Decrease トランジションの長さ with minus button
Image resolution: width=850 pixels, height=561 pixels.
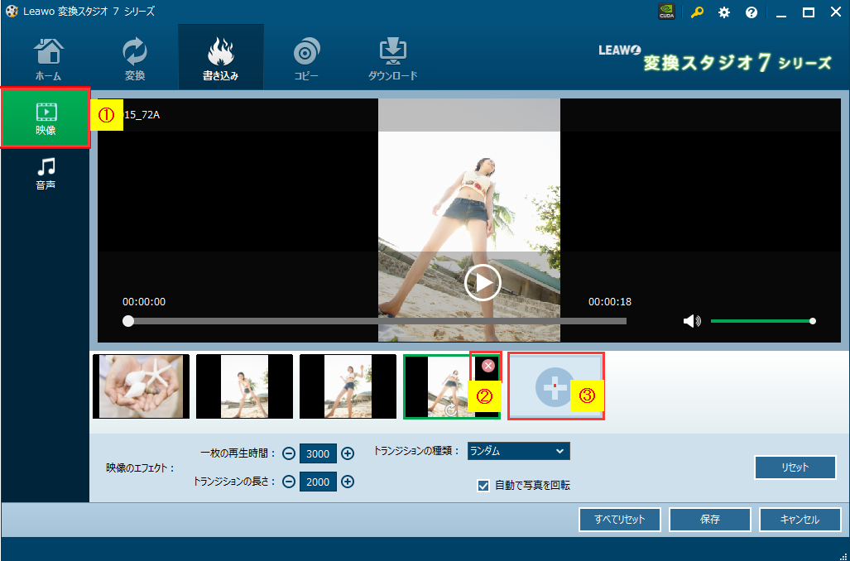click(x=288, y=482)
